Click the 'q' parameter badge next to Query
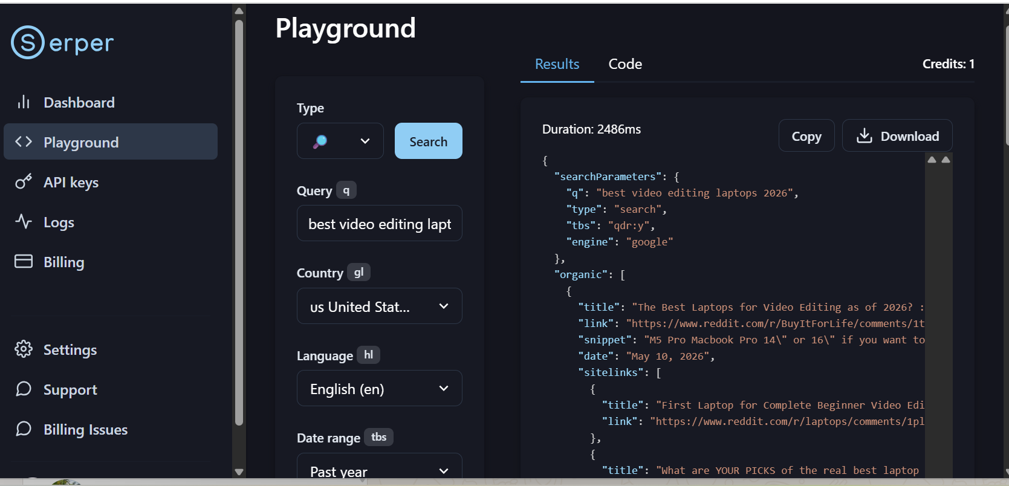The image size is (1009, 486). pyautogui.click(x=346, y=190)
